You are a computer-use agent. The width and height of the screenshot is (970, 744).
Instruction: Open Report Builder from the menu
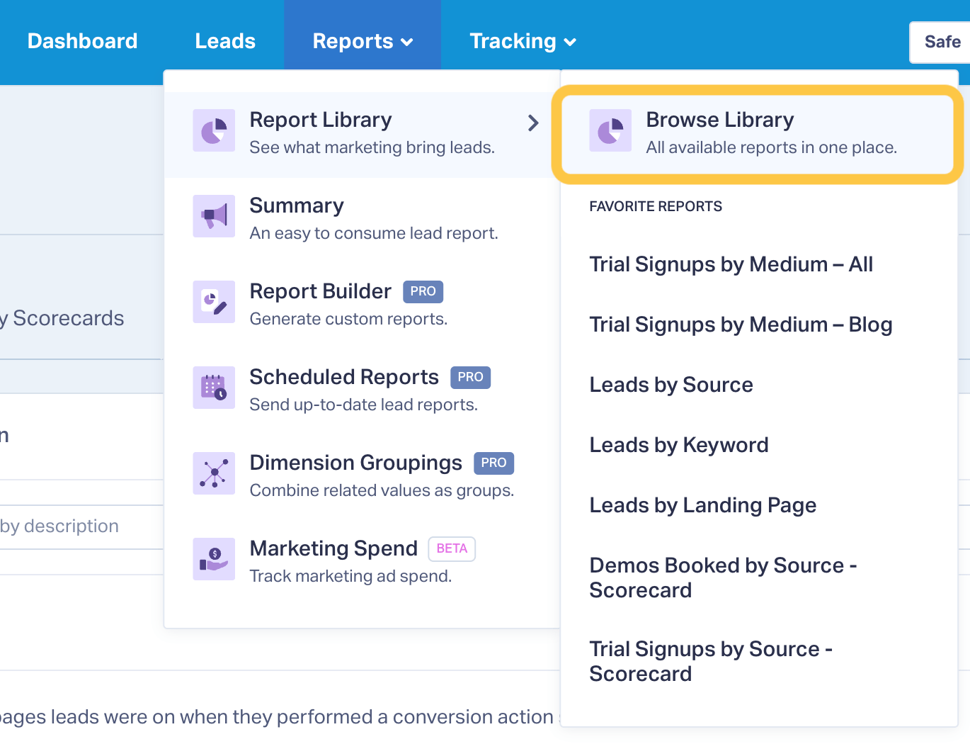(362, 305)
